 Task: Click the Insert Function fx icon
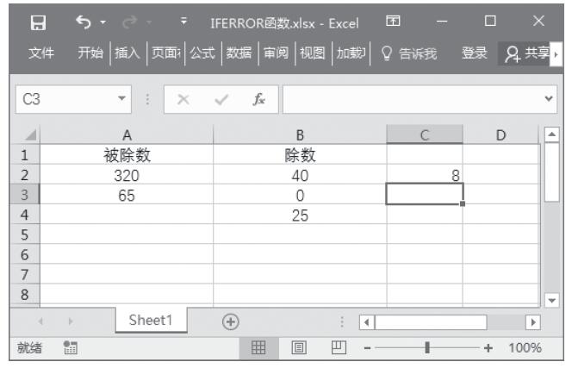tap(259, 99)
